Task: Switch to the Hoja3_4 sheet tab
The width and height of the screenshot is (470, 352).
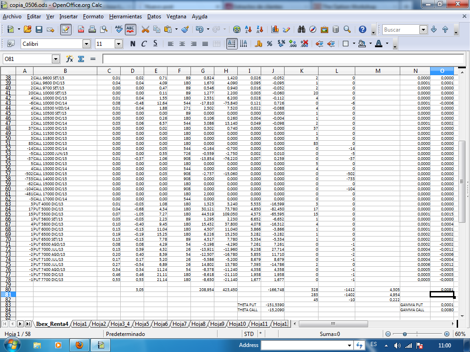Action: [x=120, y=324]
